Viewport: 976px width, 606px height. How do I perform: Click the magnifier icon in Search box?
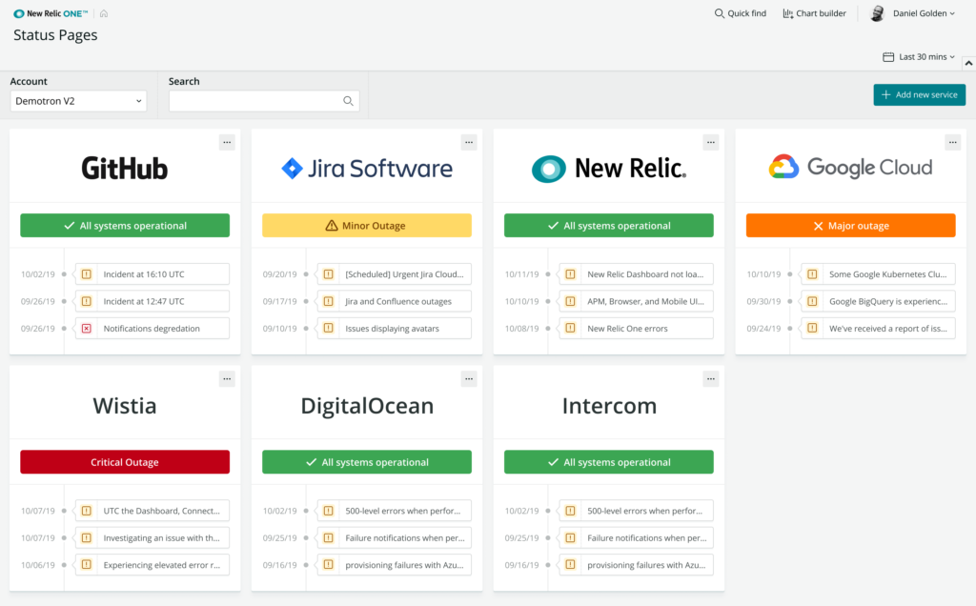click(x=349, y=101)
